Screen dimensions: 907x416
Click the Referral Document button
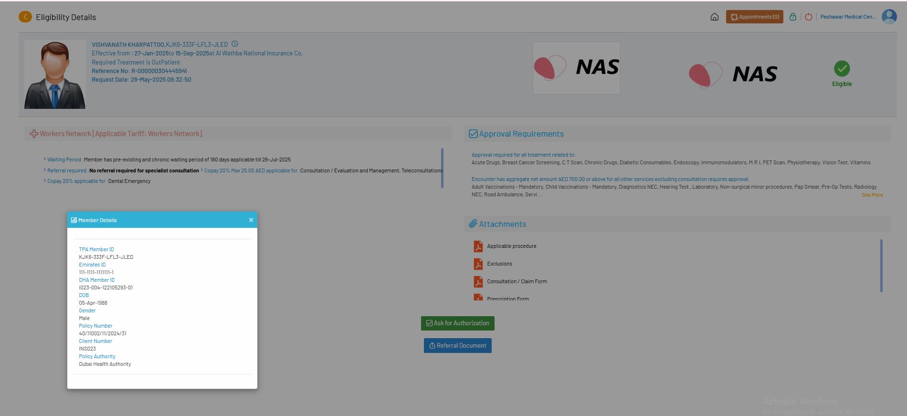click(x=458, y=346)
